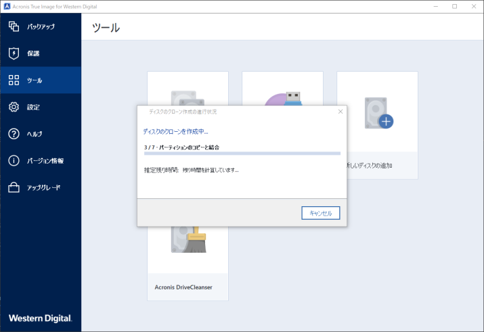Image resolution: width=484 pixels, height=332 pixels.
Task: Open the ヘルプ sidebar label
Action: coord(35,134)
